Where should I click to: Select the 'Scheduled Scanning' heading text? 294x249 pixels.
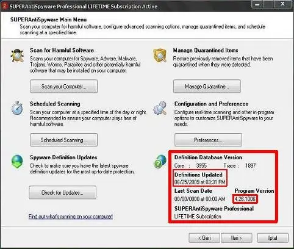click(55, 104)
